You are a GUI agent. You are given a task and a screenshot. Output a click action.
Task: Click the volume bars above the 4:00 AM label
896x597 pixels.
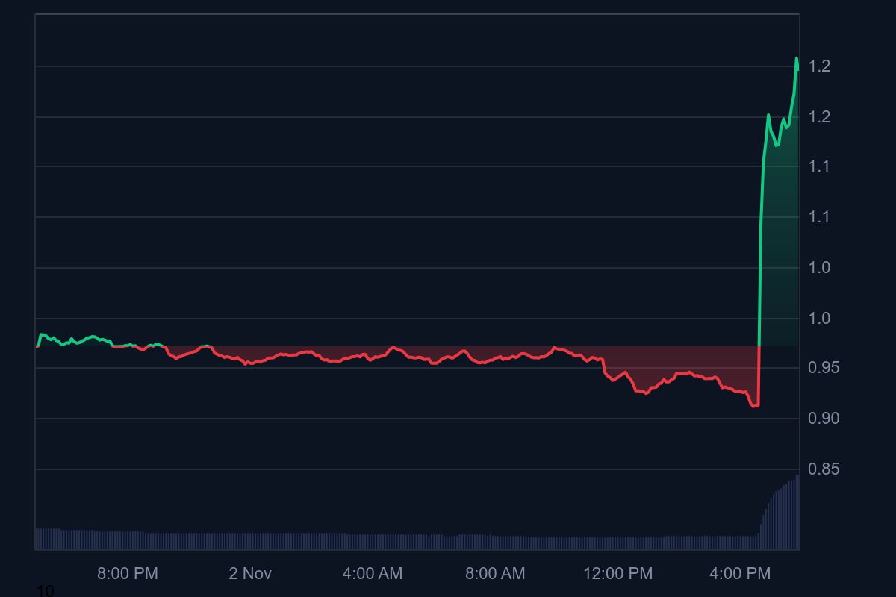pos(372,541)
